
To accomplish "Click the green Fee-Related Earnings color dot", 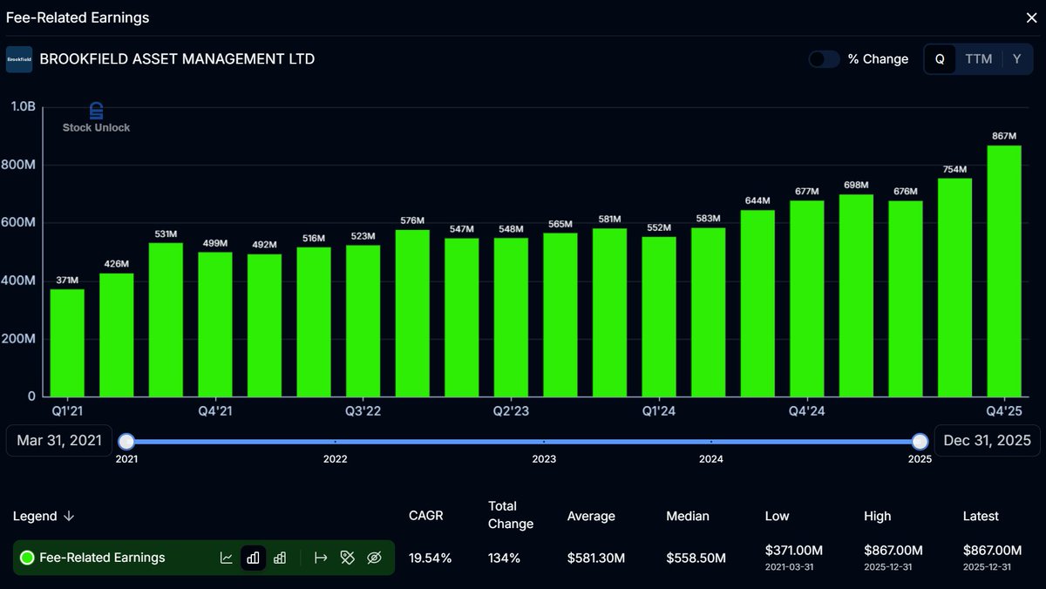I will (27, 558).
